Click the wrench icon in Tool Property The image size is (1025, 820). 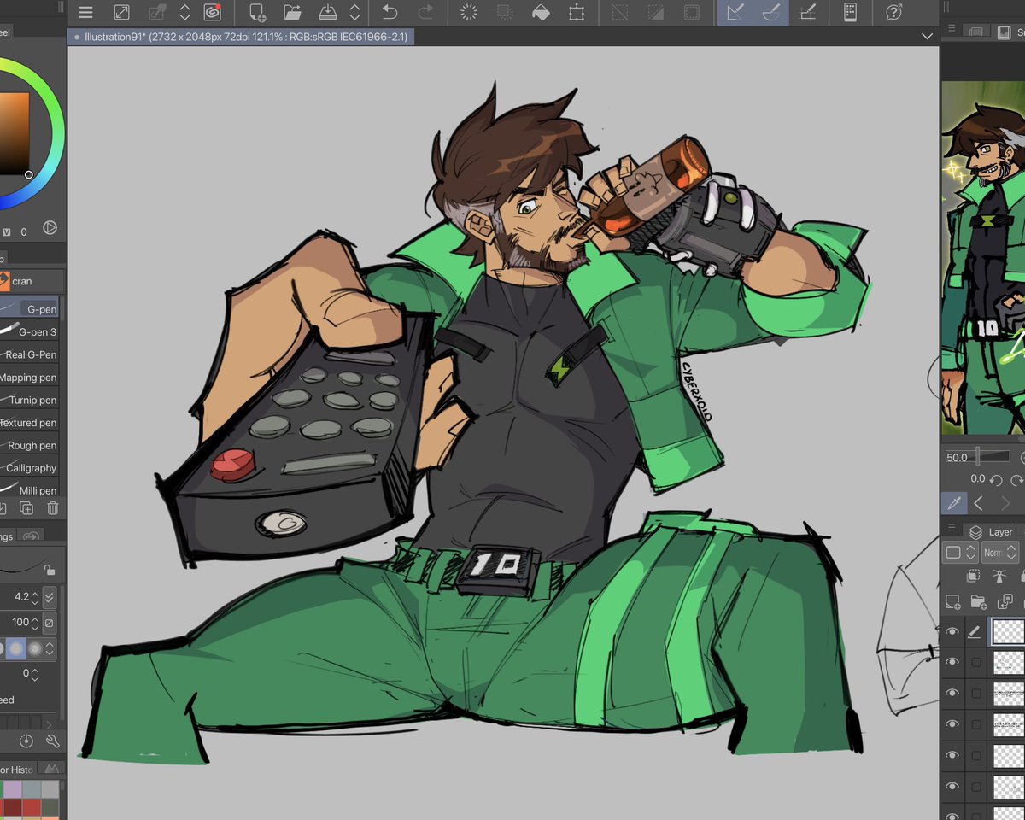point(52,741)
